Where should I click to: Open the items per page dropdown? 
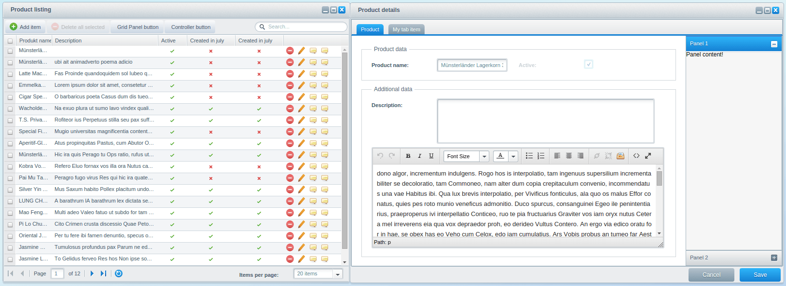(338, 274)
